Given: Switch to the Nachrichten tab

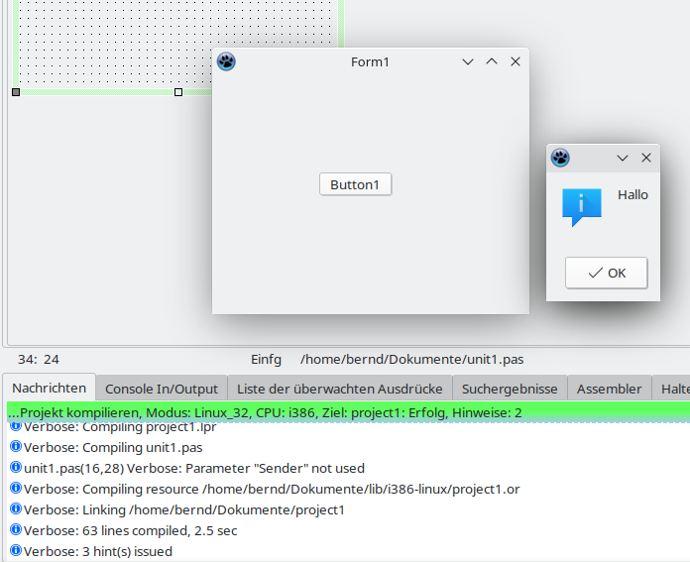Looking at the screenshot, I should coord(50,389).
